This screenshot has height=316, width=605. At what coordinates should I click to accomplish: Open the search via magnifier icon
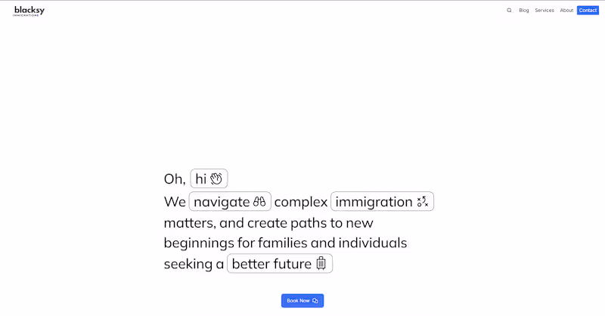click(x=509, y=11)
